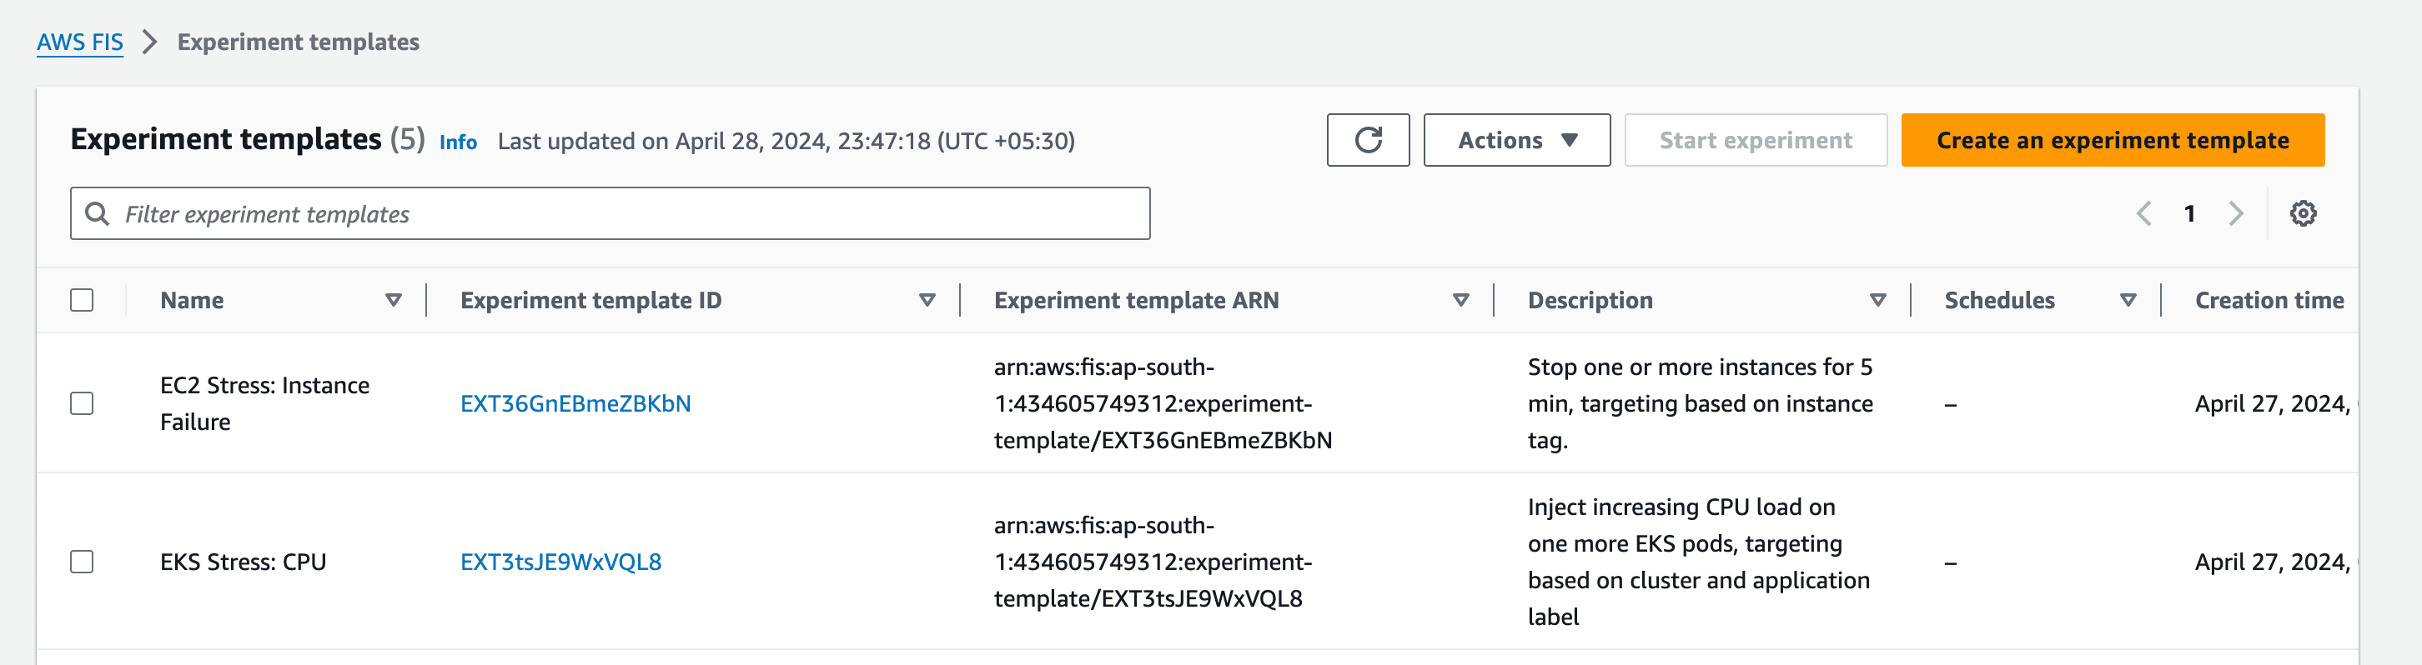Click description 'Inject increasing CPU load'
The width and height of the screenshot is (2422, 665).
point(1698,562)
